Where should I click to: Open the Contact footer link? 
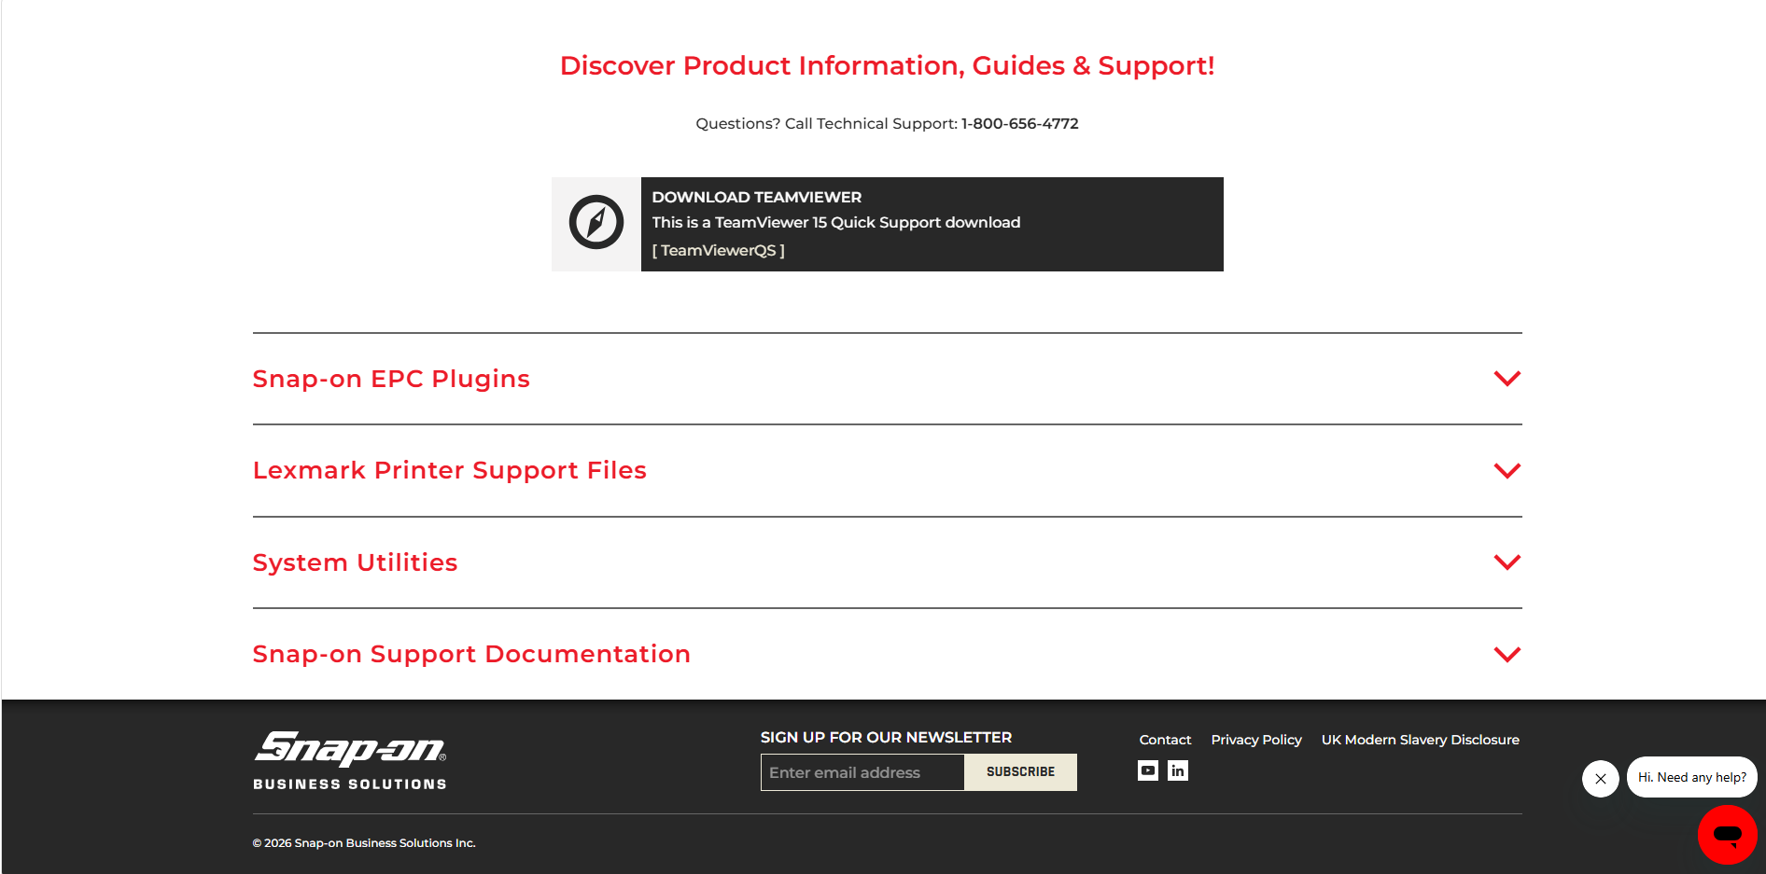pos(1165,740)
